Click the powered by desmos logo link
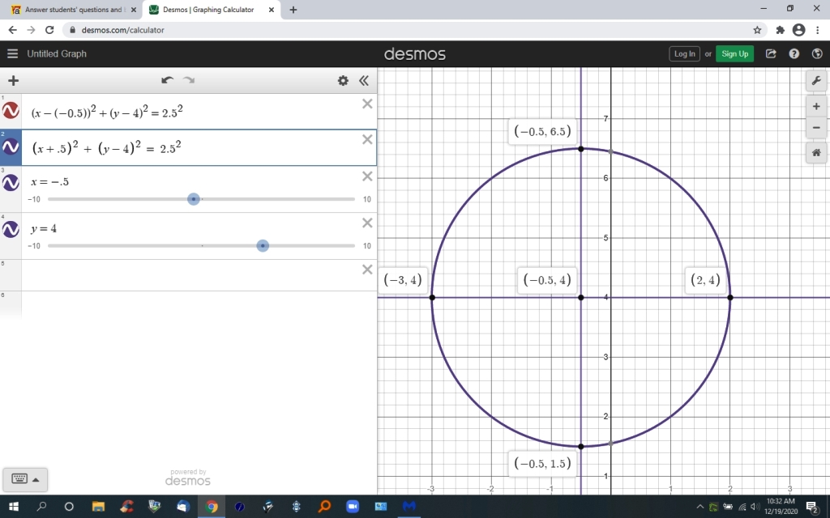The width and height of the screenshot is (830, 518). tap(188, 478)
